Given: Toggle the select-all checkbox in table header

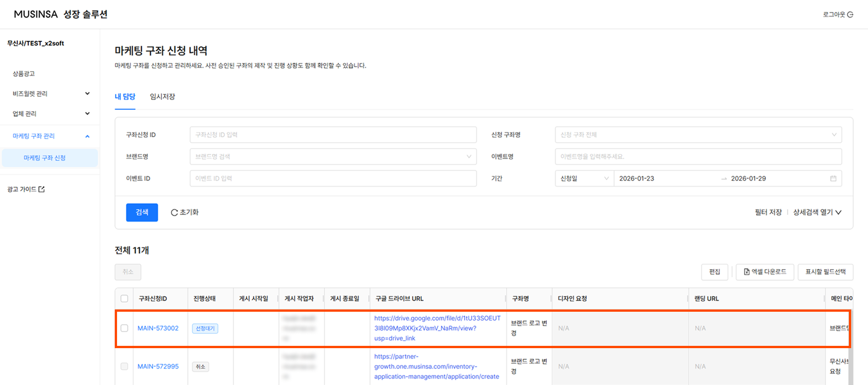Looking at the screenshot, I should pyautogui.click(x=124, y=299).
